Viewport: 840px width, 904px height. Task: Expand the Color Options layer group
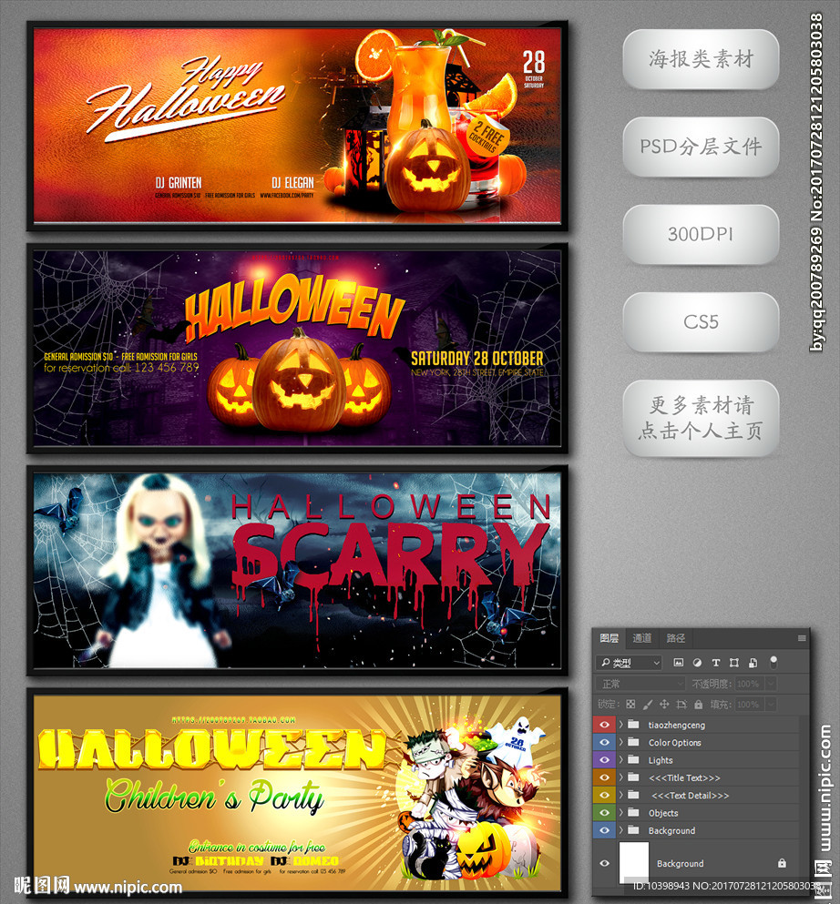[621, 743]
